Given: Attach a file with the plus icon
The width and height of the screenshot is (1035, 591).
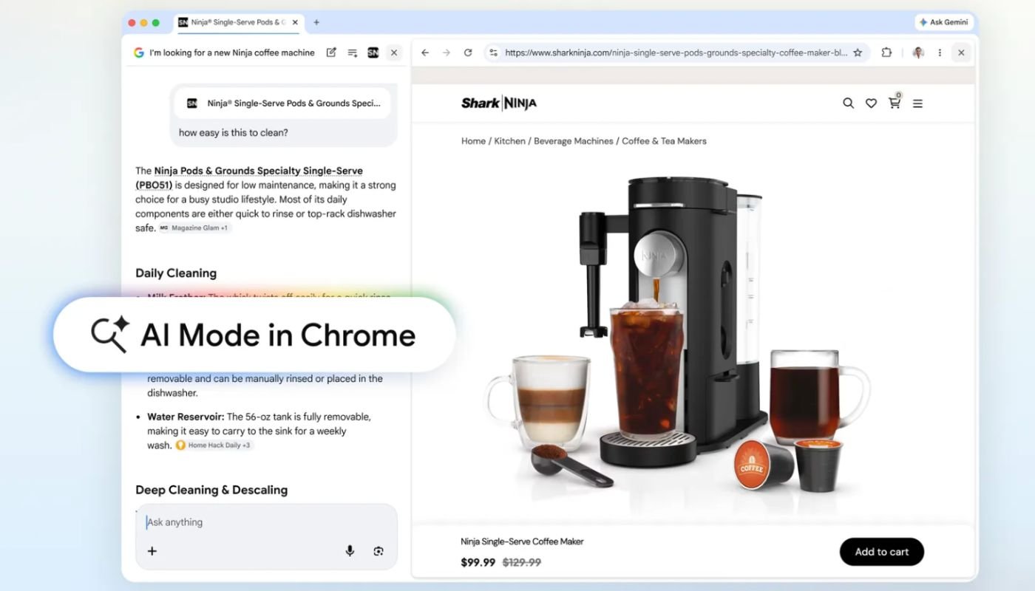Looking at the screenshot, I should pyautogui.click(x=152, y=550).
